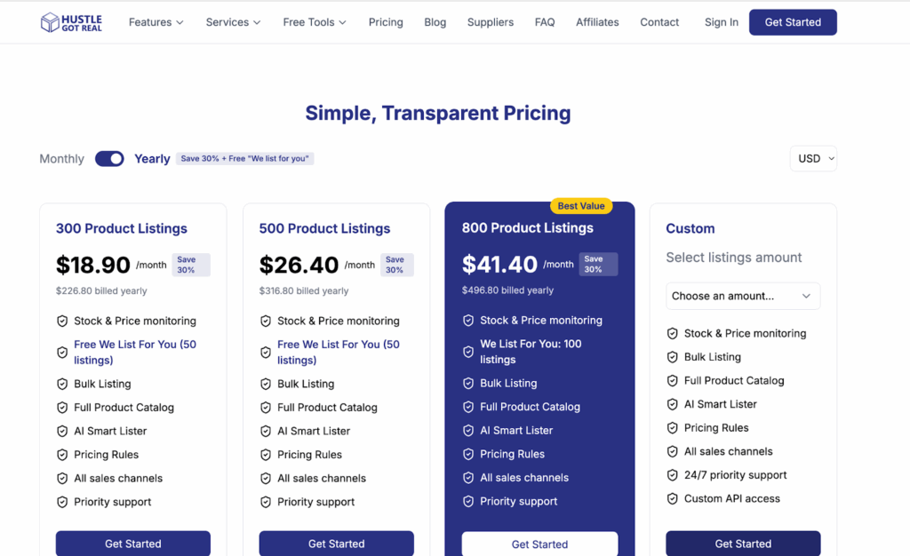Click the Hustle Got Real logo
The width and height of the screenshot is (910, 556).
[71, 22]
